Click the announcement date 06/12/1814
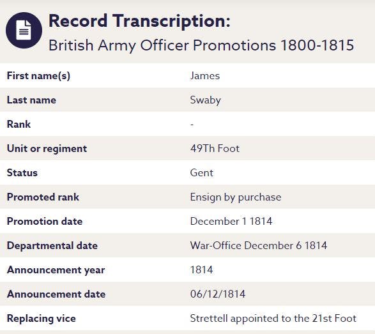 click(x=218, y=294)
